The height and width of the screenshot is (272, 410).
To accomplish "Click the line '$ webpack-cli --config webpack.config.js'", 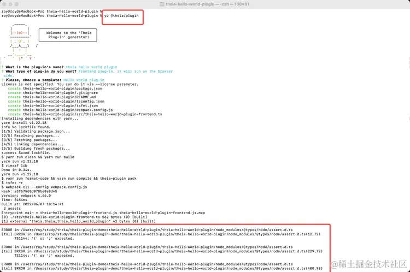I will click(44, 187).
